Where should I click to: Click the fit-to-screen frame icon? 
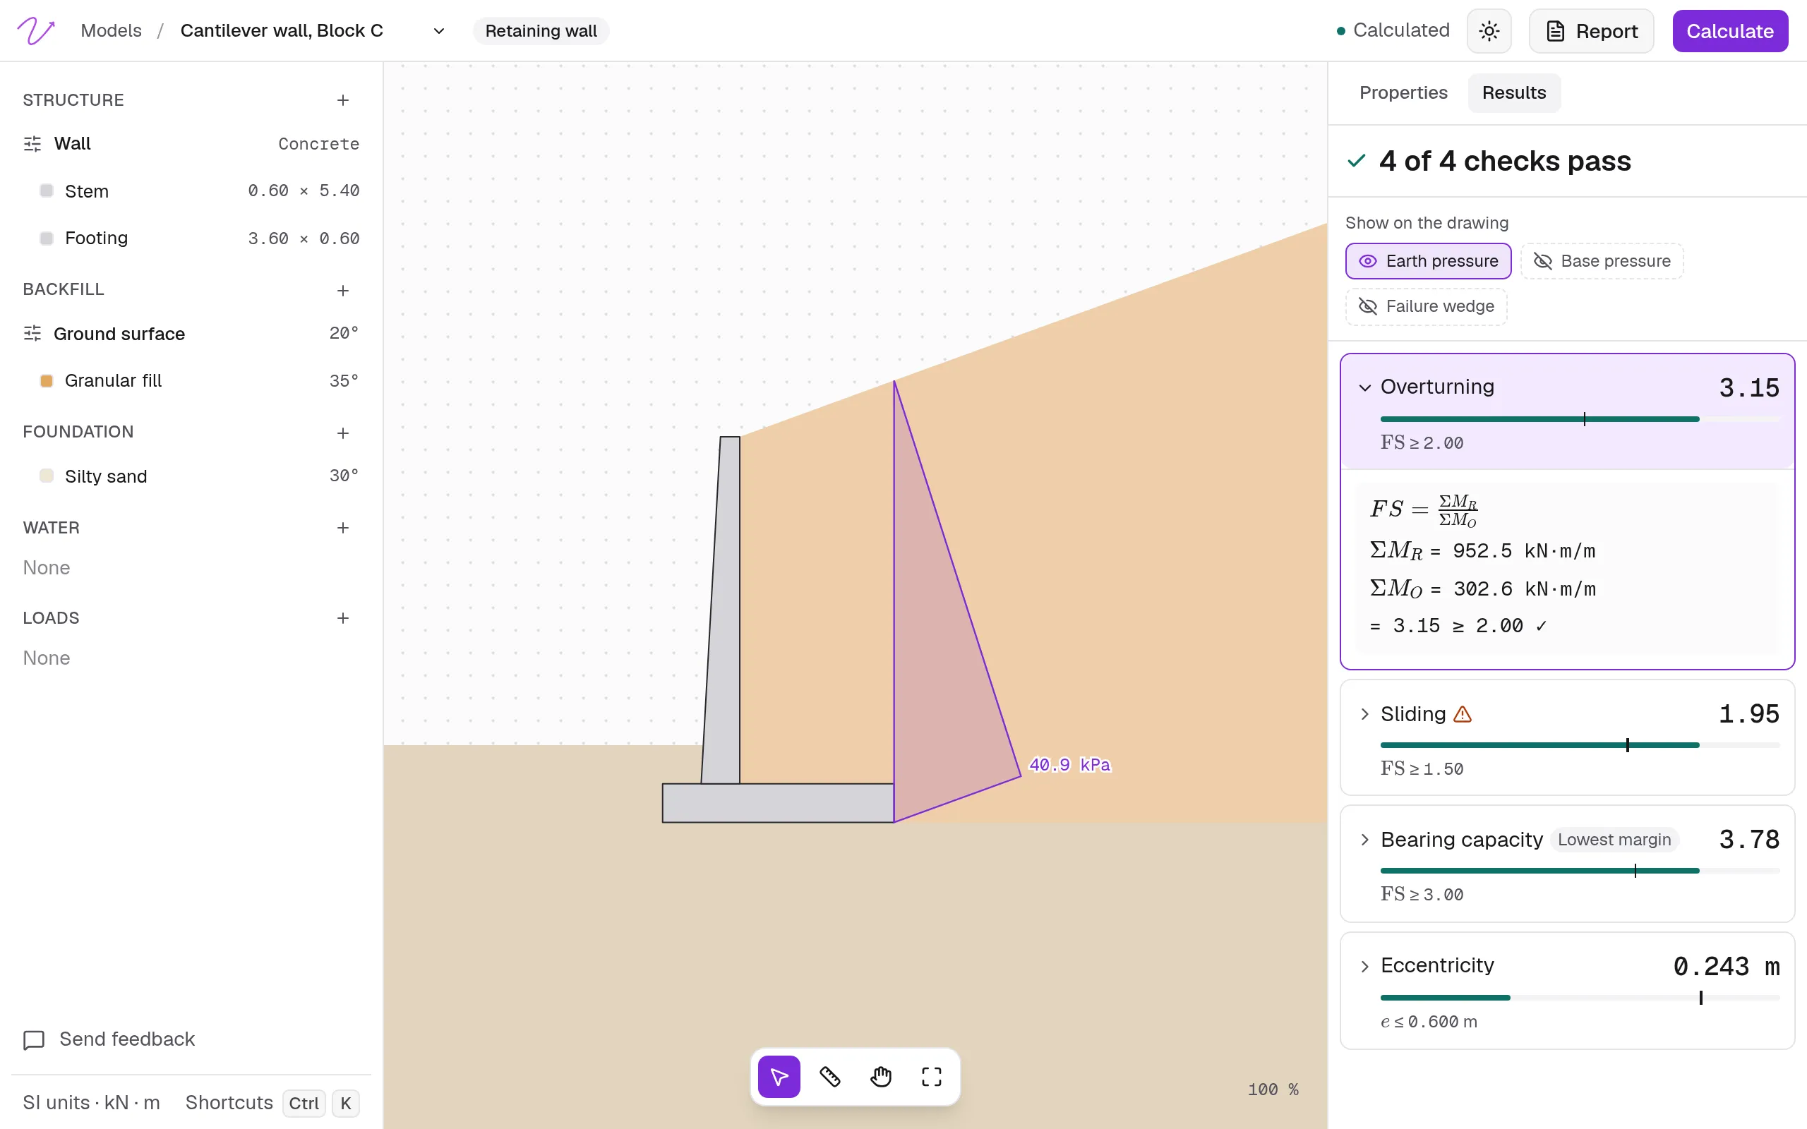click(932, 1077)
